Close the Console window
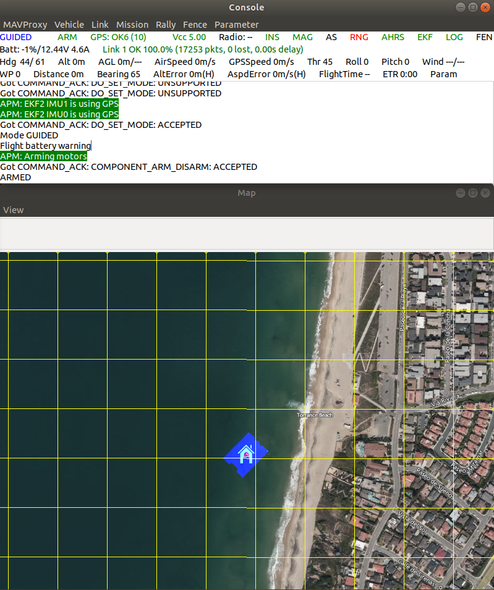Screen dimensions: 494x590 [x=485, y=7]
